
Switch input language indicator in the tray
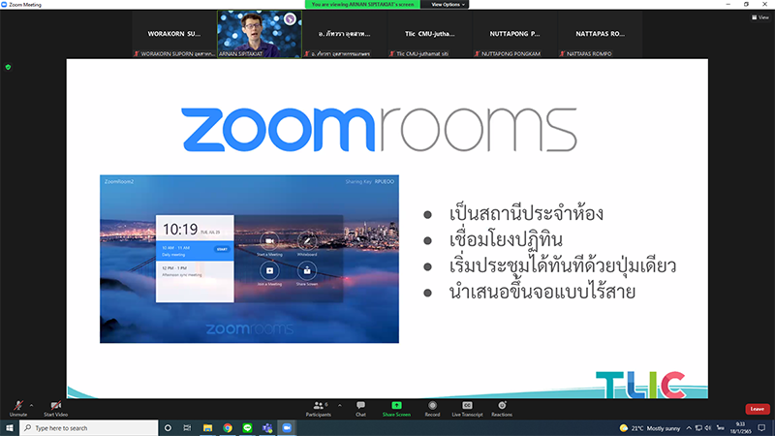pyautogui.click(x=720, y=428)
